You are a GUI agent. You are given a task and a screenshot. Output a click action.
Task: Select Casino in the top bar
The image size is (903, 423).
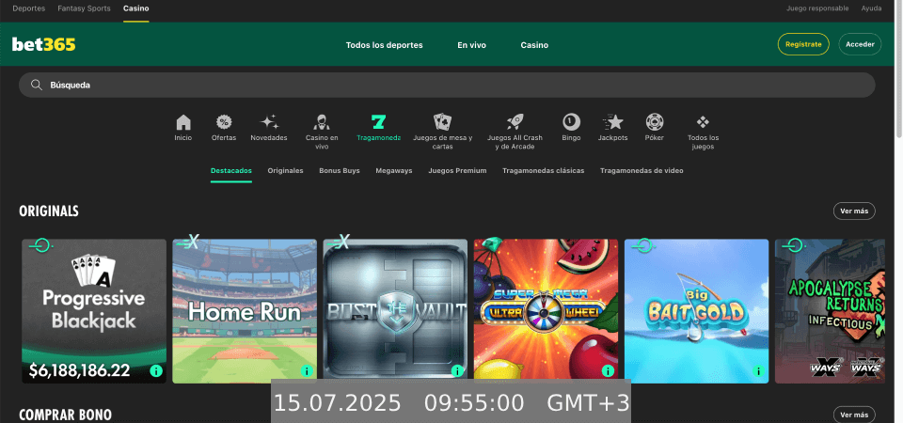coord(135,8)
